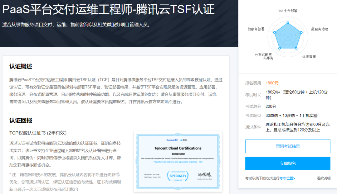
Task: Click the radar point for 分布式配置与事务
Action: pos(279,48)
